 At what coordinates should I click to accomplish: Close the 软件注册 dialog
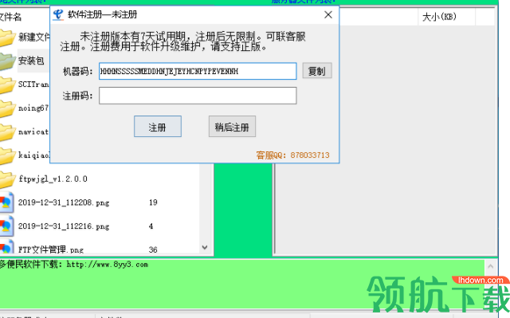point(328,14)
